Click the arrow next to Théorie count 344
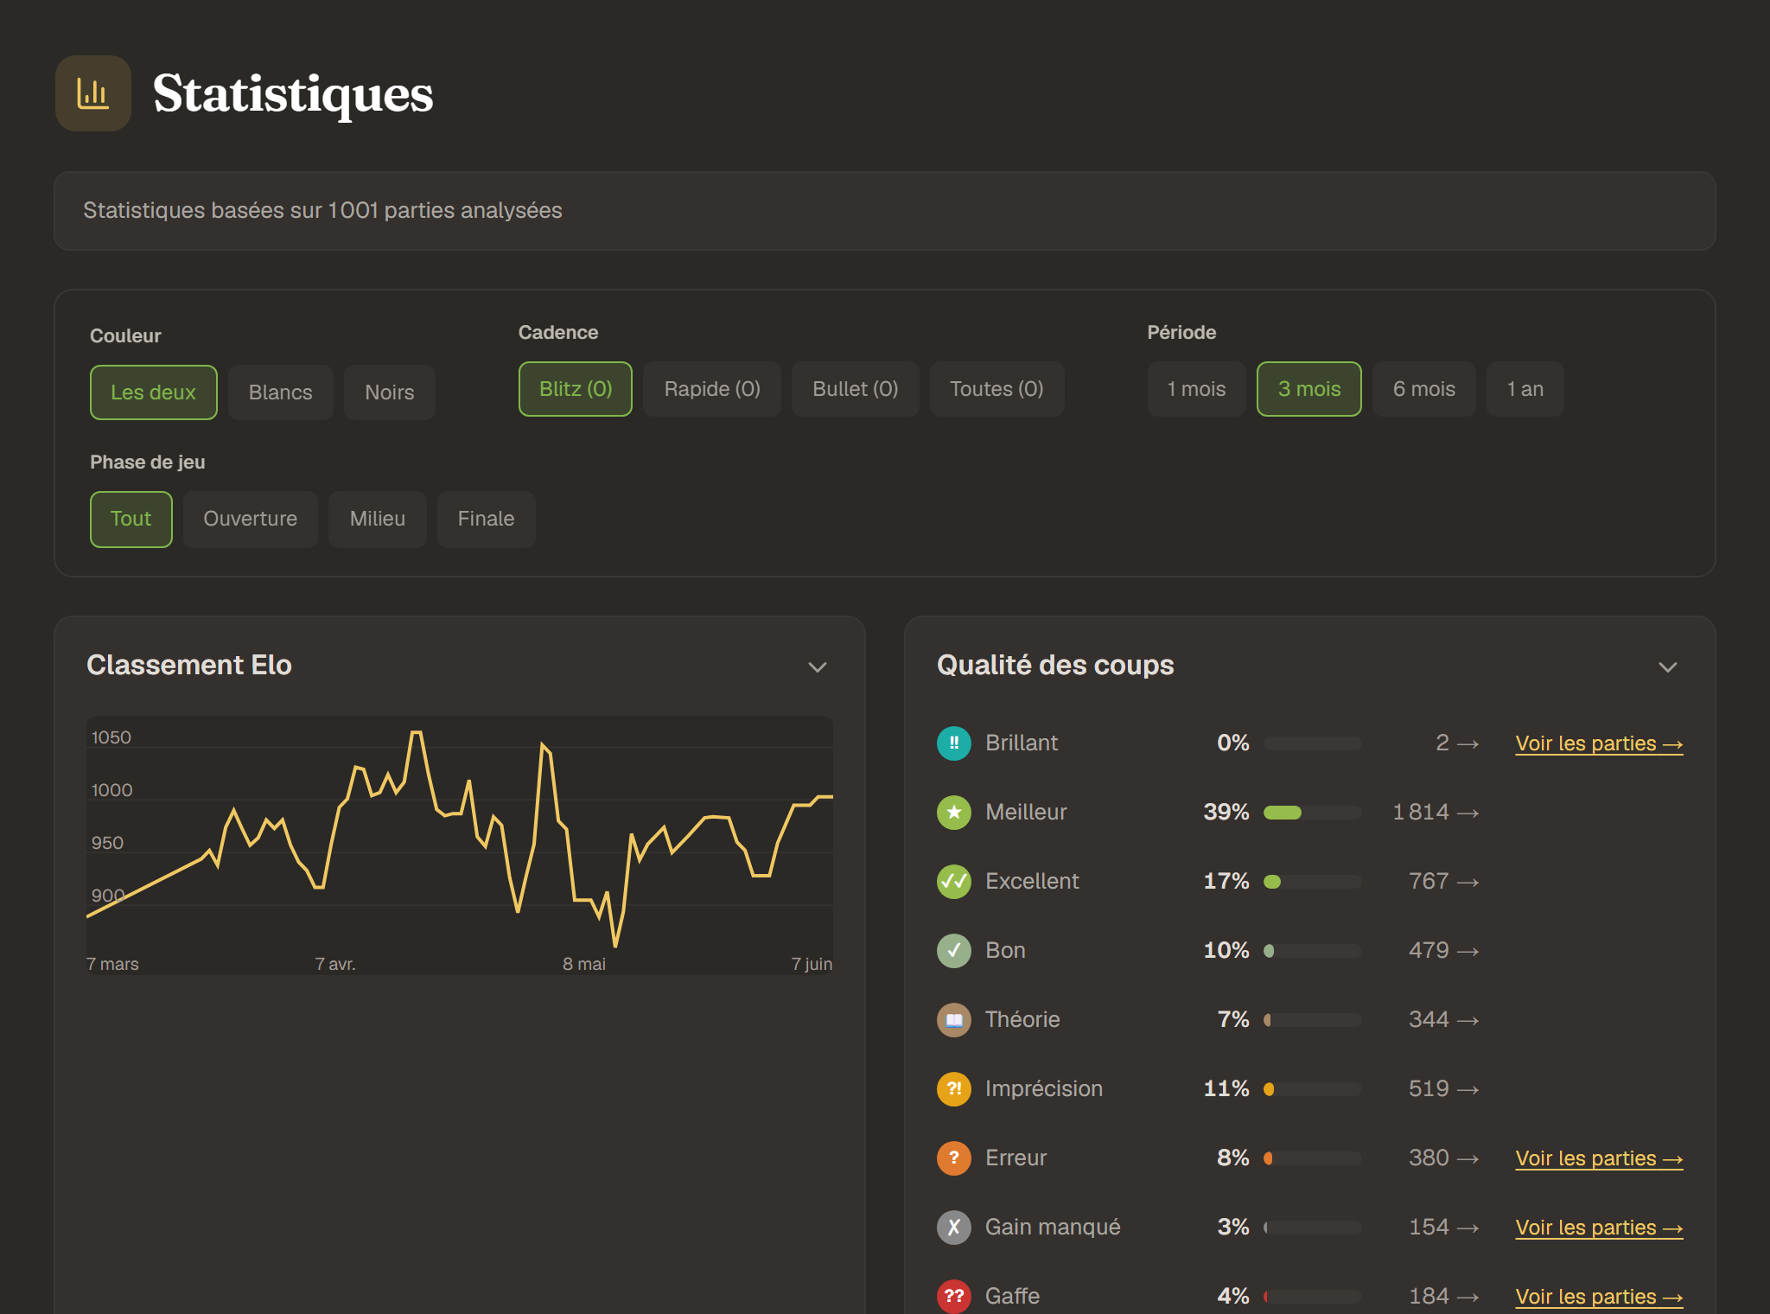Viewport: 1770px width, 1314px height. 1468,1020
